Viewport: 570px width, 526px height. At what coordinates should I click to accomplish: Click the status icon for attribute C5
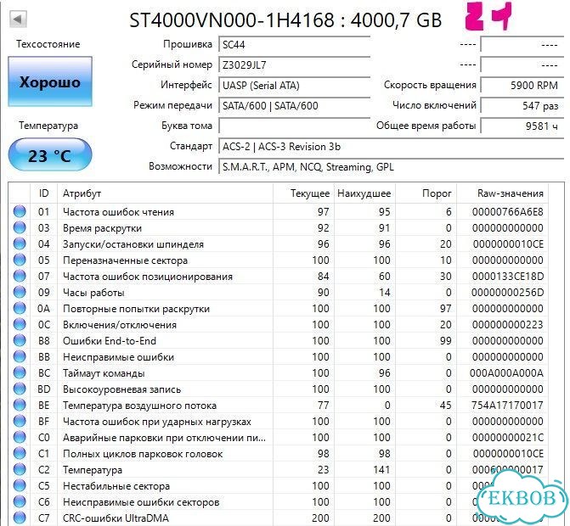tap(20, 485)
